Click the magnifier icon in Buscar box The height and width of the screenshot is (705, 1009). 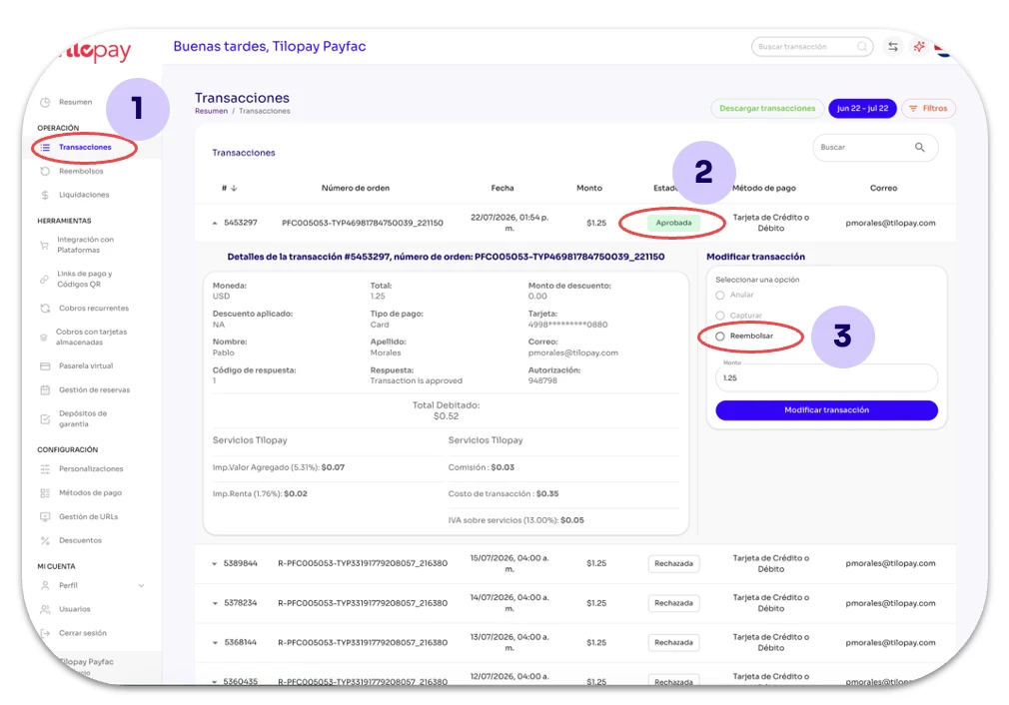(920, 148)
